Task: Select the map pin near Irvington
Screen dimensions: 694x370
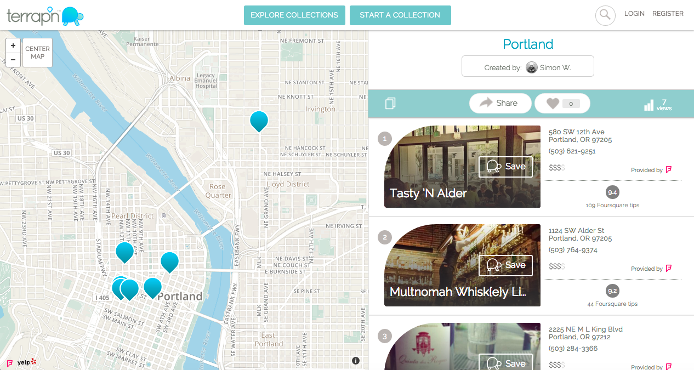Action: coord(259,121)
